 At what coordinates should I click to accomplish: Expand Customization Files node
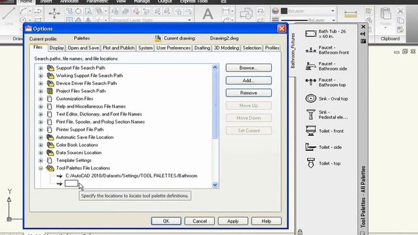pyautogui.click(x=40, y=99)
